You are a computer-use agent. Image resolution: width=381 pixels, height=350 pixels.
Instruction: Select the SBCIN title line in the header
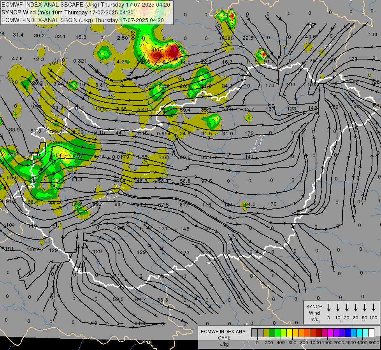[83, 20]
